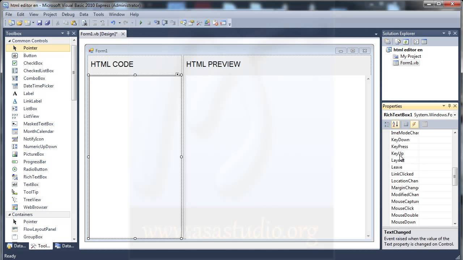Click the Save All toolbar icon
The height and width of the screenshot is (260, 463).
(47, 23)
